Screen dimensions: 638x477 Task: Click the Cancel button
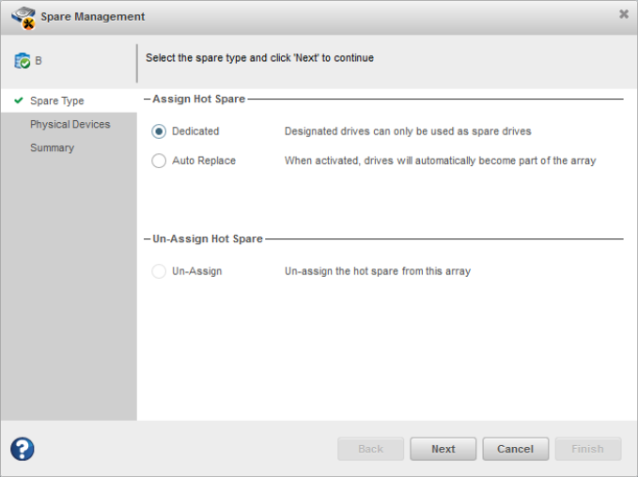(x=515, y=449)
